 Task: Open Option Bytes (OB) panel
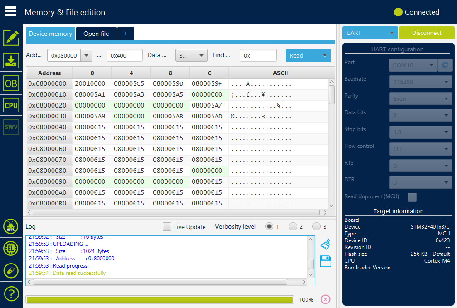[11, 84]
